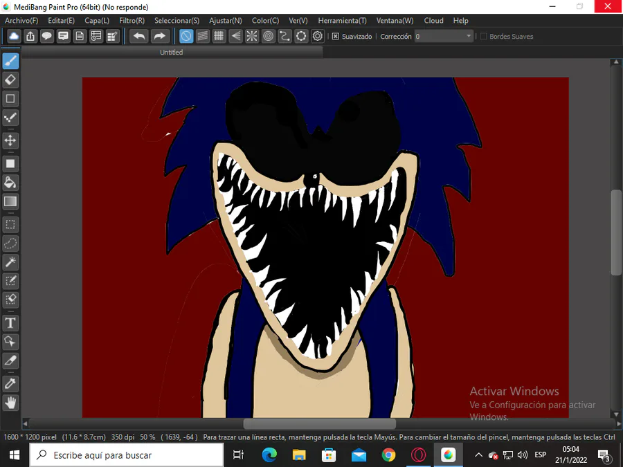Open the Filtro(R) menu
Screen dimensions: 623x467
(x=132, y=21)
